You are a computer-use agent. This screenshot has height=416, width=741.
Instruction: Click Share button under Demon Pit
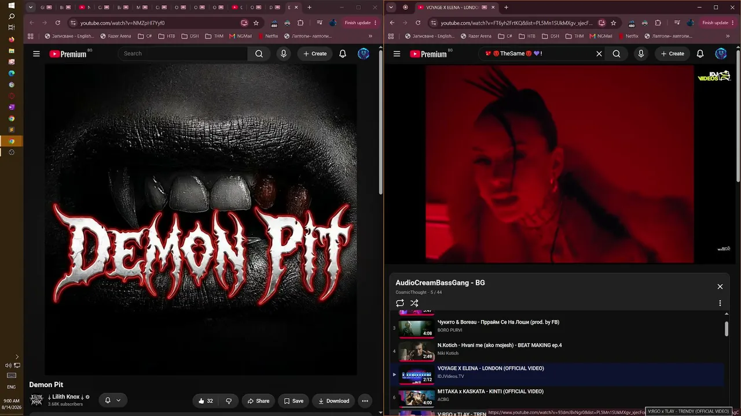258,401
